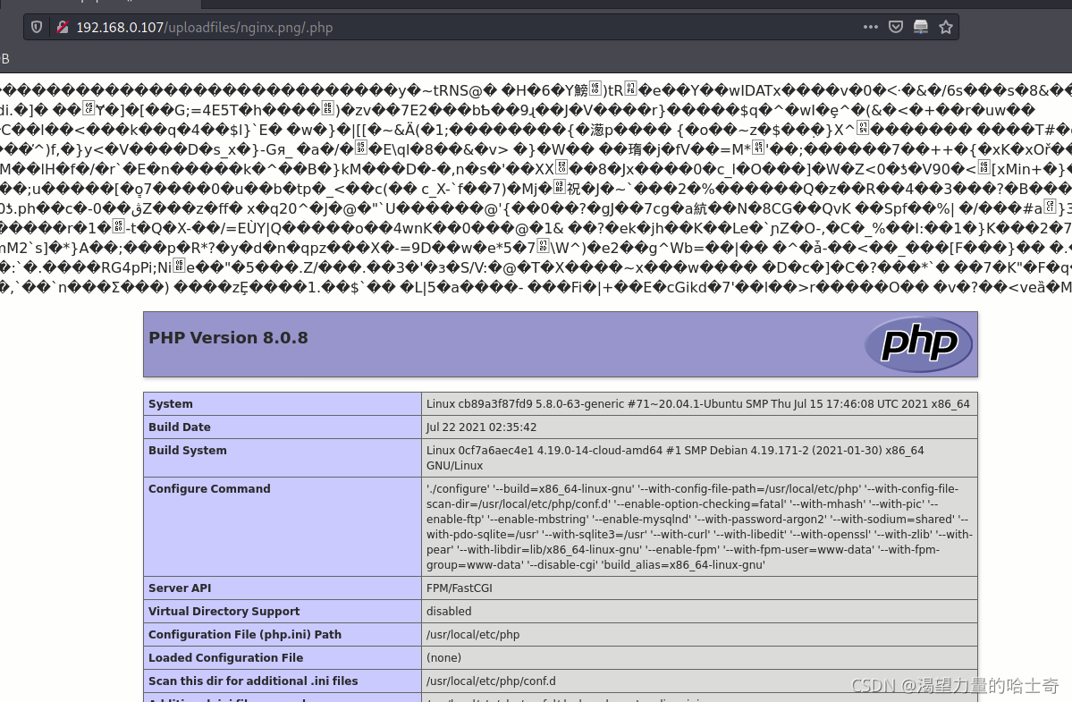Viewport: 1072px width, 702px height.
Task: Select the Build Date label
Action: [x=180, y=427]
